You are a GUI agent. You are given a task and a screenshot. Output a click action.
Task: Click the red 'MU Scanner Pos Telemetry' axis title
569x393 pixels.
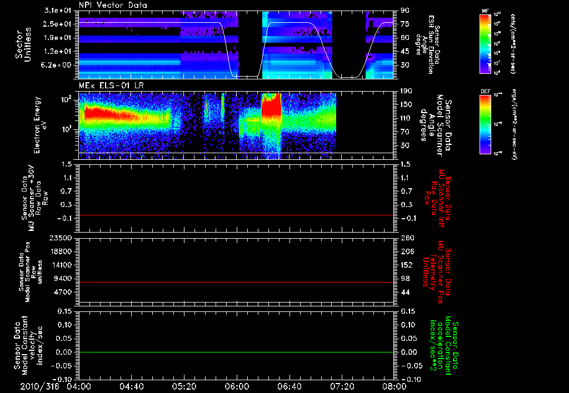click(x=437, y=272)
